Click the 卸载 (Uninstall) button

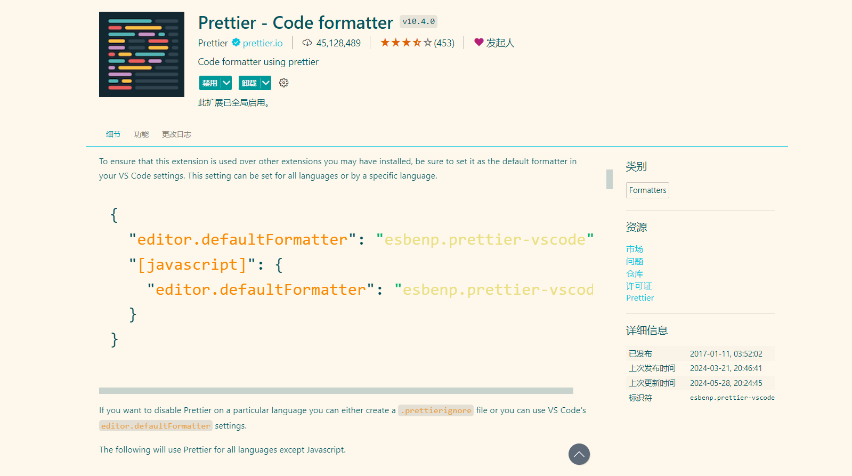coord(249,83)
